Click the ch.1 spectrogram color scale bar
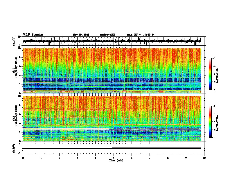Viewport: 230px width, 177px height. [210, 74]
